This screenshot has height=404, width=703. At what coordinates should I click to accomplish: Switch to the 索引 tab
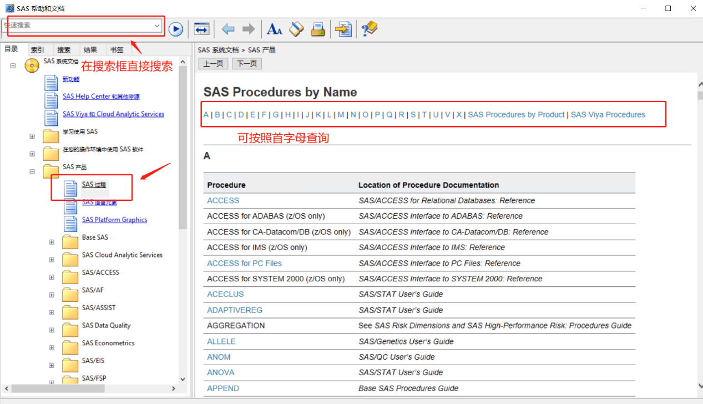38,50
